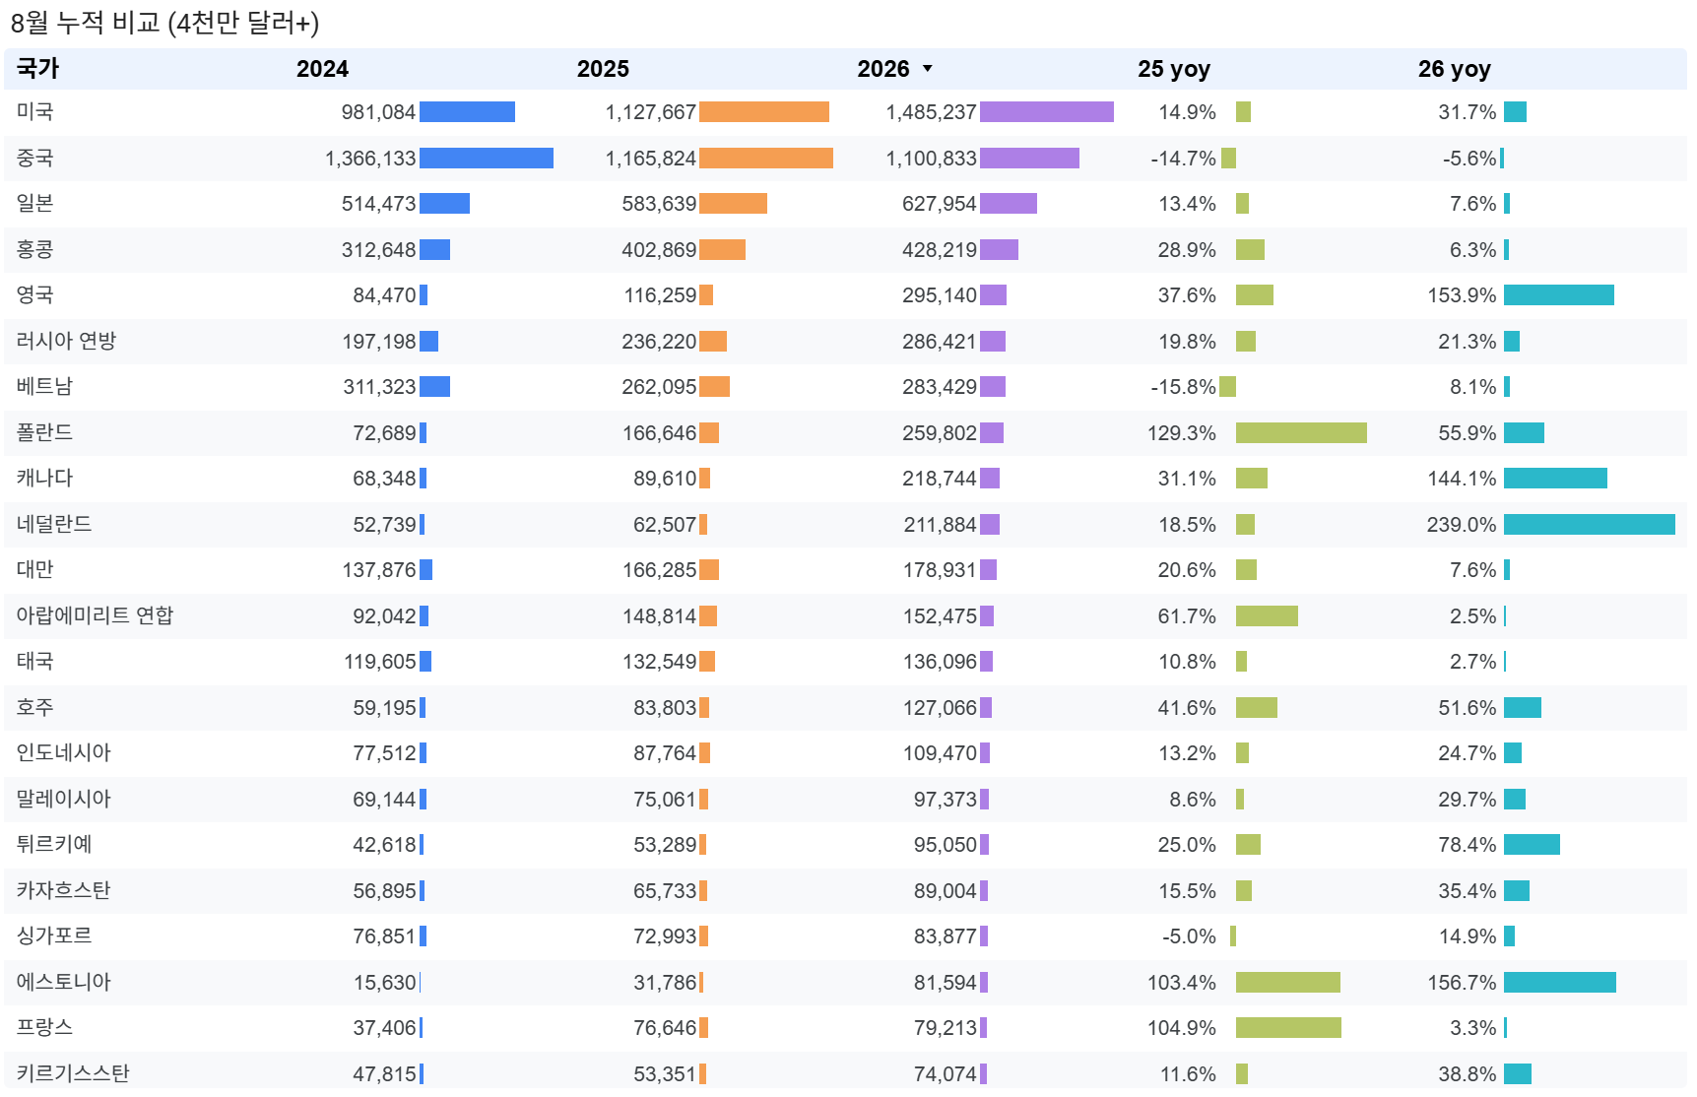Viewport: 1697px width, 1097px height.
Task: Select the 에스토니아 country cell
Action: click(x=64, y=982)
